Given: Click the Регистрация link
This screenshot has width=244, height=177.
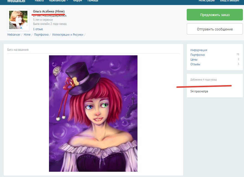Looking at the screenshot, I should click(x=206, y=1).
